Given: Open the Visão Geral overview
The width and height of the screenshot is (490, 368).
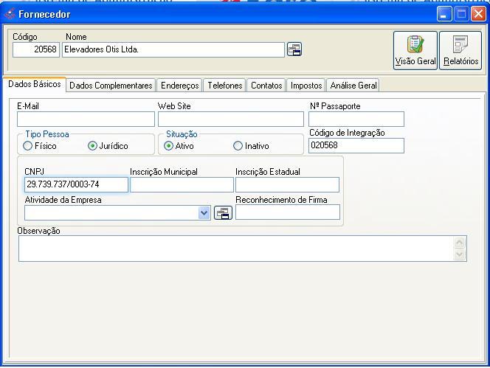Looking at the screenshot, I should 415,50.
